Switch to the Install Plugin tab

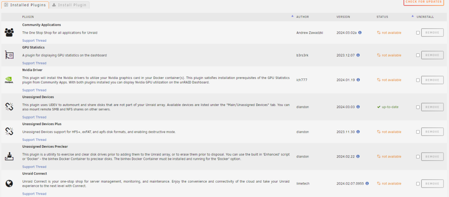pyautogui.click(x=69, y=5)
